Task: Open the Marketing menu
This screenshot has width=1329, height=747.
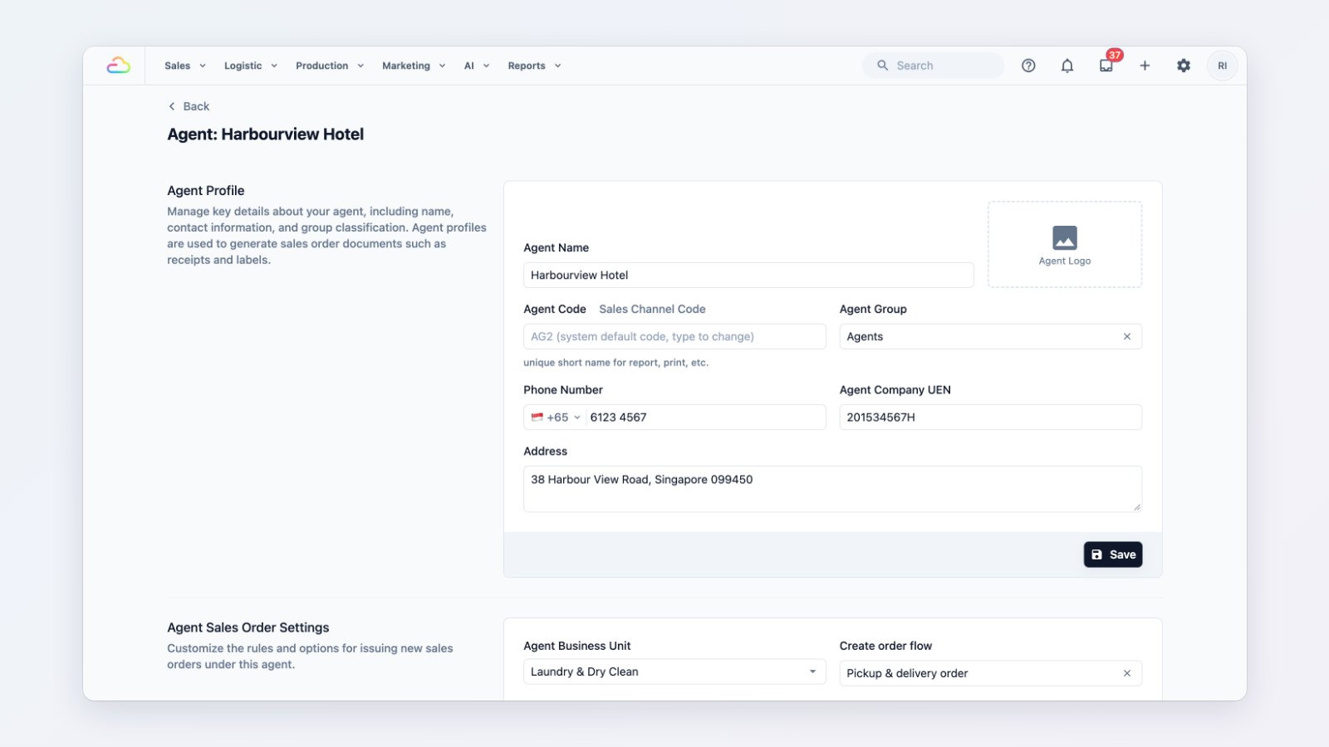Action: click(414, 66)
